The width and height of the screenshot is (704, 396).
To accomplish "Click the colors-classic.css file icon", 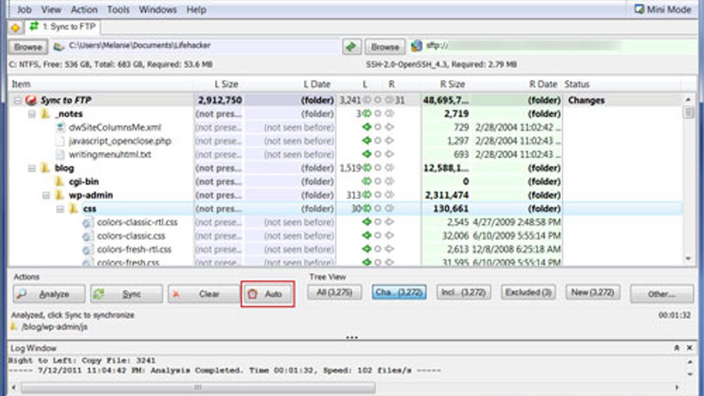I will [87, 236].
